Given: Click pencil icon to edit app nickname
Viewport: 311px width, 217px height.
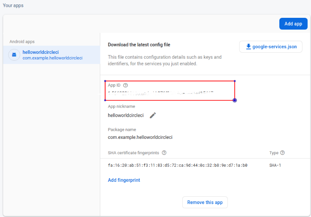Looking at the screenshot, I should click(153, 115).
